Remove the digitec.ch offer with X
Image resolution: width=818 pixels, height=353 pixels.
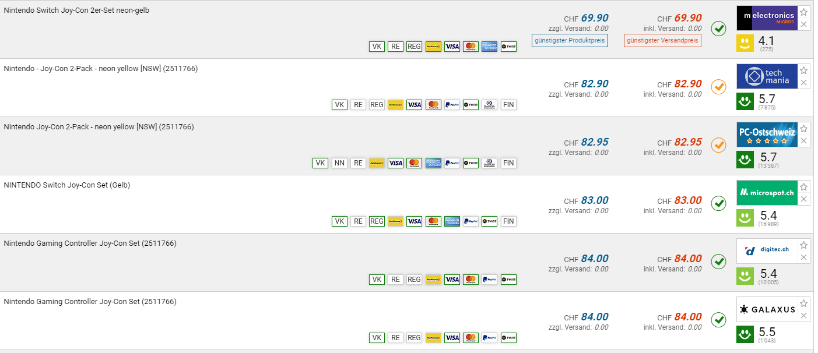point(804,257)
